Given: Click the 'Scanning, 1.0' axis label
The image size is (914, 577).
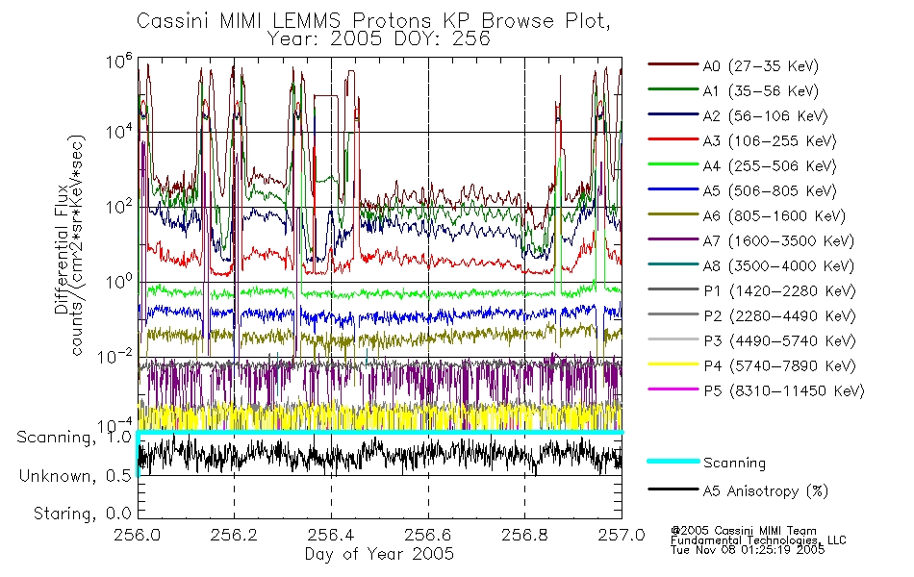Looking at the screenshot, I should click(75, 438).
